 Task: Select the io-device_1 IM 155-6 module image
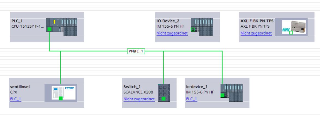231,93
